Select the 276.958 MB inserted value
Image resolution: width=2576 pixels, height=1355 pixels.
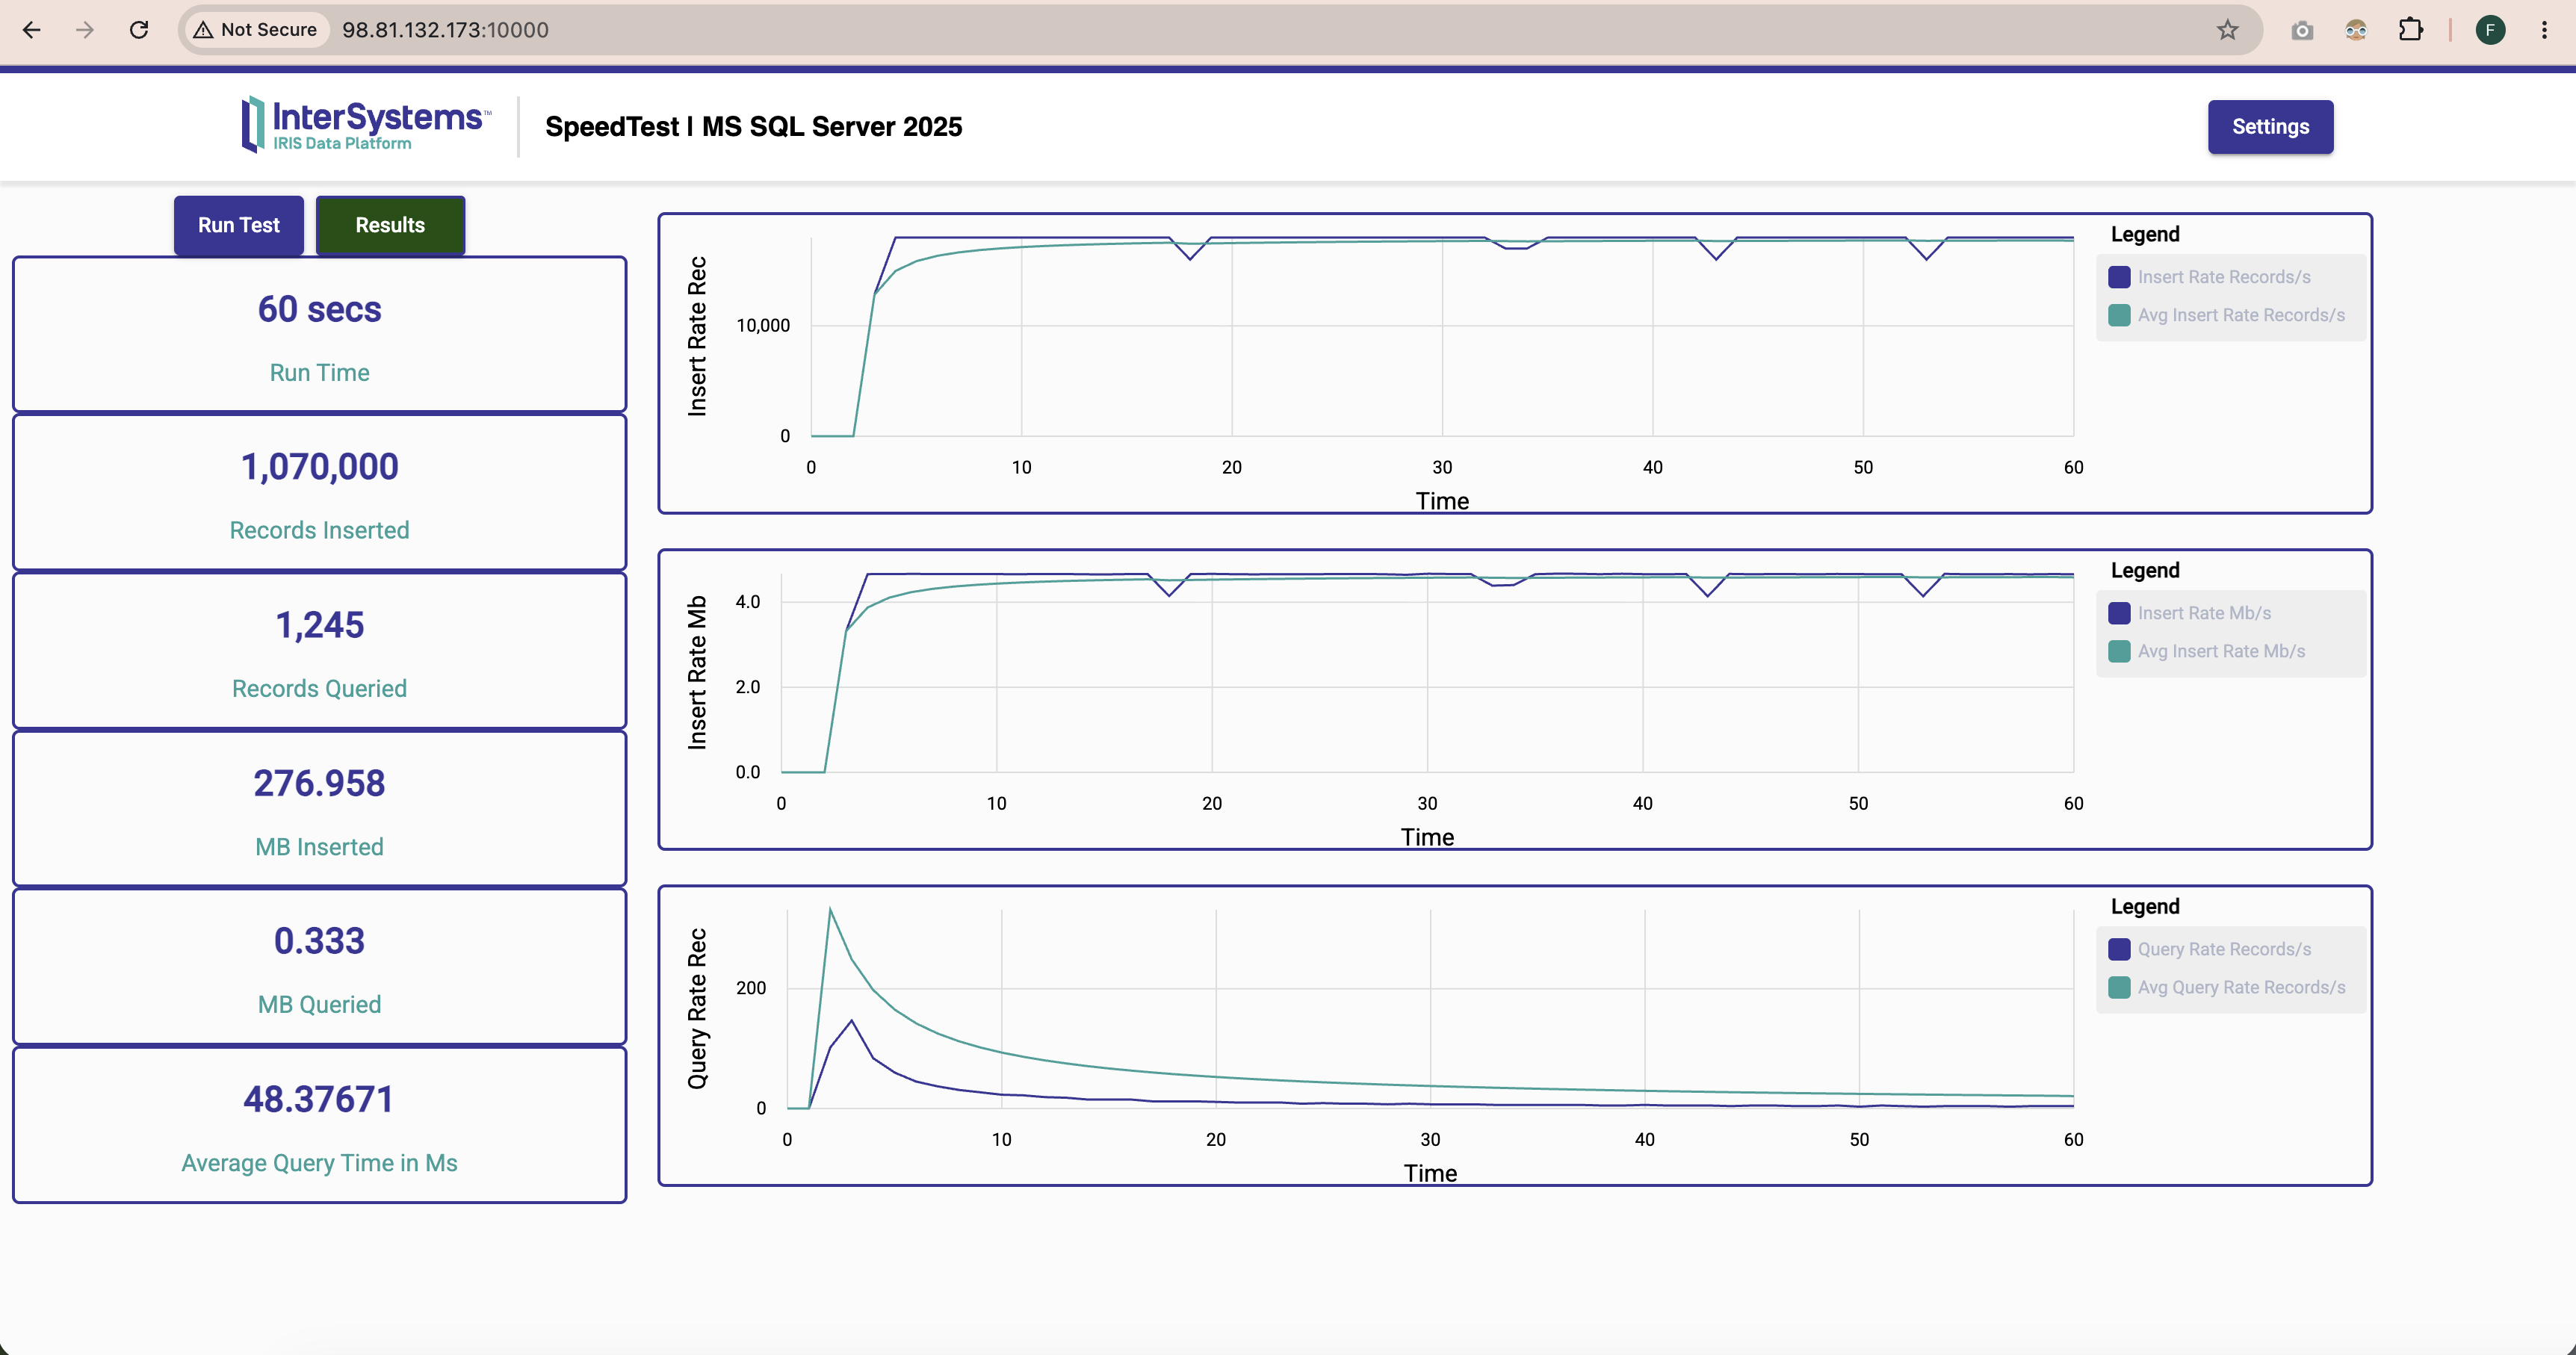click(x=320, y=783)
